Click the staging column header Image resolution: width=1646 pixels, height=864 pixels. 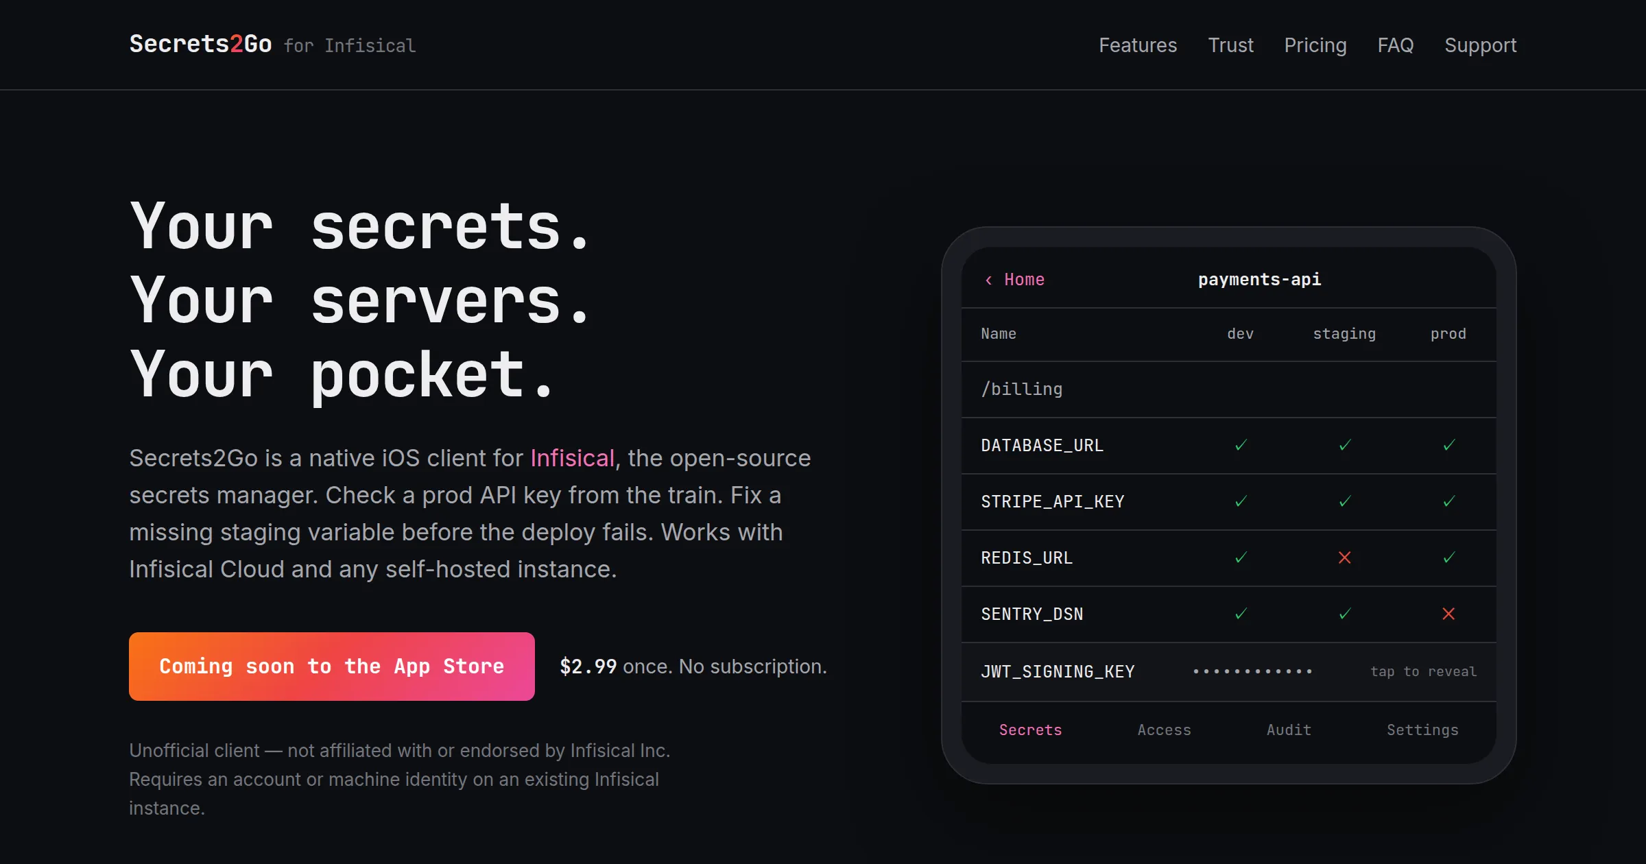[1344, 334]
